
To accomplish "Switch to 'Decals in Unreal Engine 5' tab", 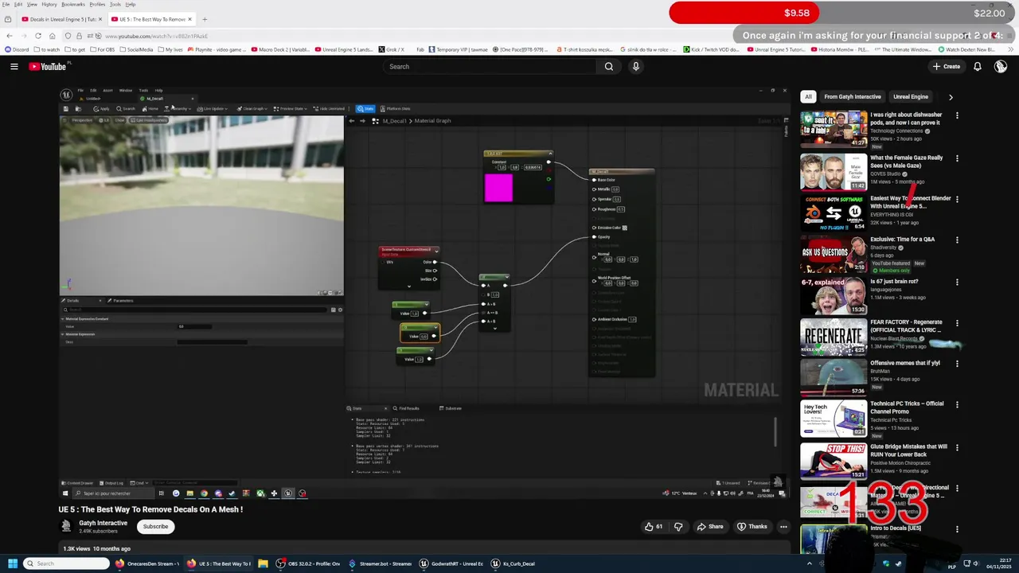I will coord(58,19).
